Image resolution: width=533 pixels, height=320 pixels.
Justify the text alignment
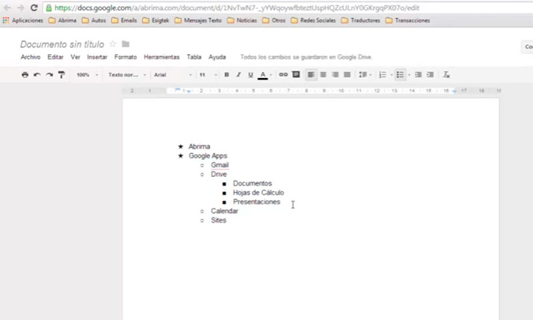click(347, 75)
